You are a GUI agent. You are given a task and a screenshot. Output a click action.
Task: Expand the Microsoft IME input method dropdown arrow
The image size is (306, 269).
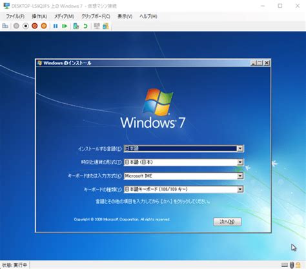[240, 176]
